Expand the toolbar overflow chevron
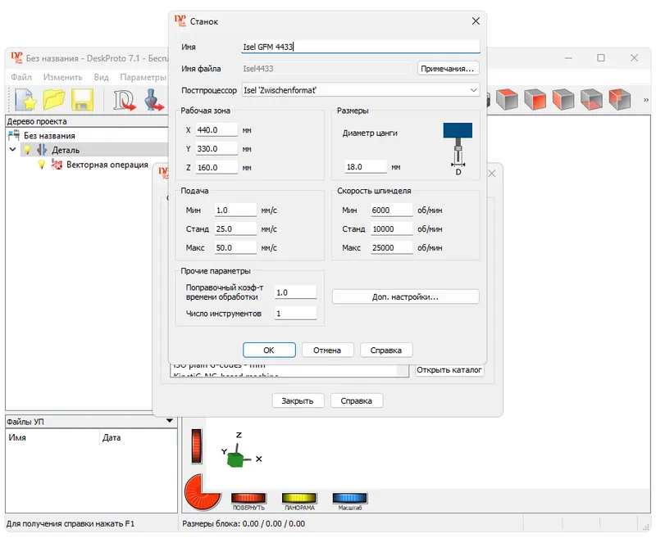 [x=645, y=100]
